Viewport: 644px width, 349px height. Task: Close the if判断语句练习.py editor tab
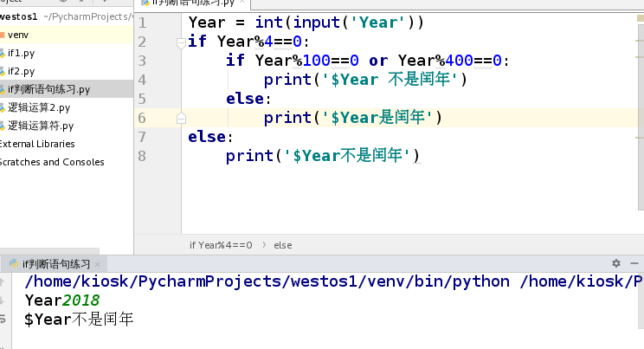tap(241, 2)
